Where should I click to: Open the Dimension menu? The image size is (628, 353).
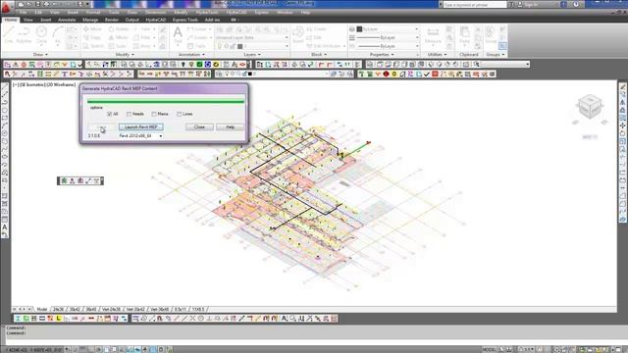point(155,13)
